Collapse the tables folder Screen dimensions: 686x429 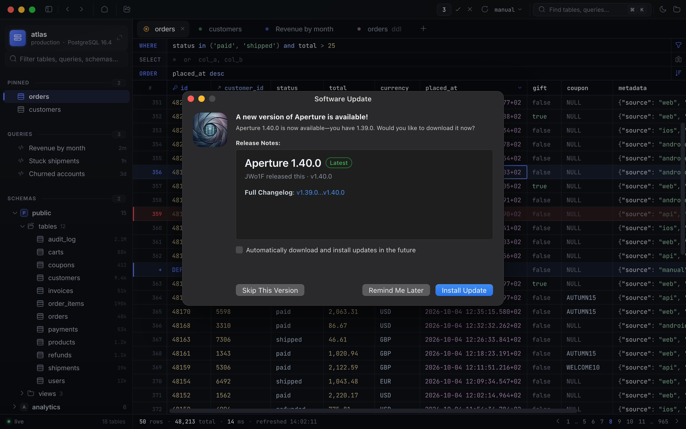(23, 226)
